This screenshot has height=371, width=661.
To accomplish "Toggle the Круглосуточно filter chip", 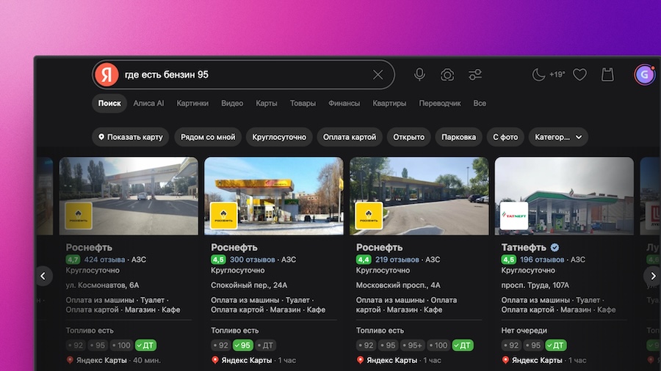I will (279, 137).
